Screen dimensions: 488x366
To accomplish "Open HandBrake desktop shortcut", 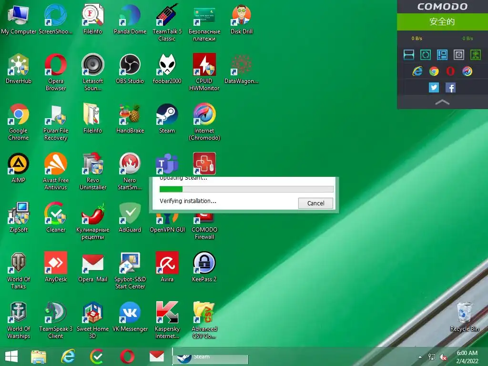I will click(130, 118).
